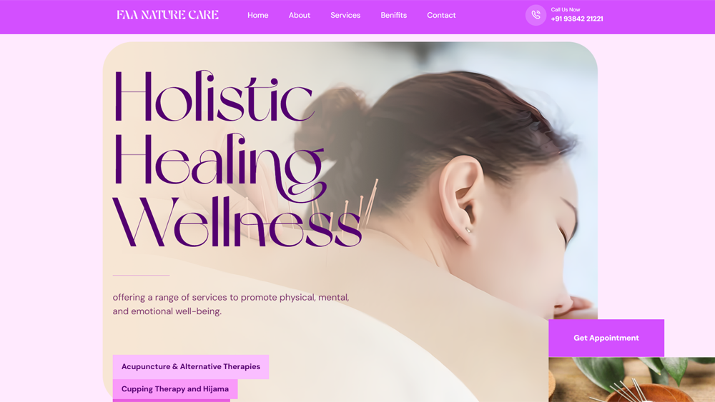Click the thin divider line under heading
This screenshot has height=402, width=715.
(141, 275)
